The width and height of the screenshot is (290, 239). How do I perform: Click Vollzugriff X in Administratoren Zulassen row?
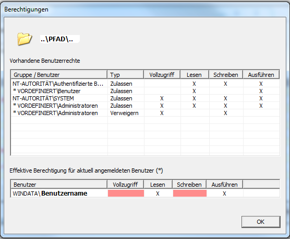point(162,106)
